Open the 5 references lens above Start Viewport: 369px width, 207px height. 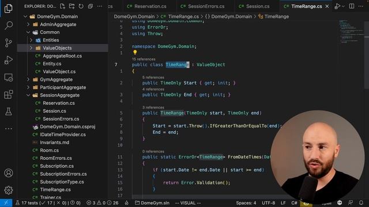153,77
